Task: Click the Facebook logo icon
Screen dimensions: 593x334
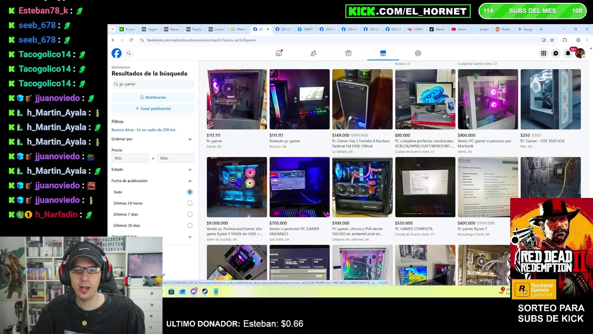Action: click(116, 53)
